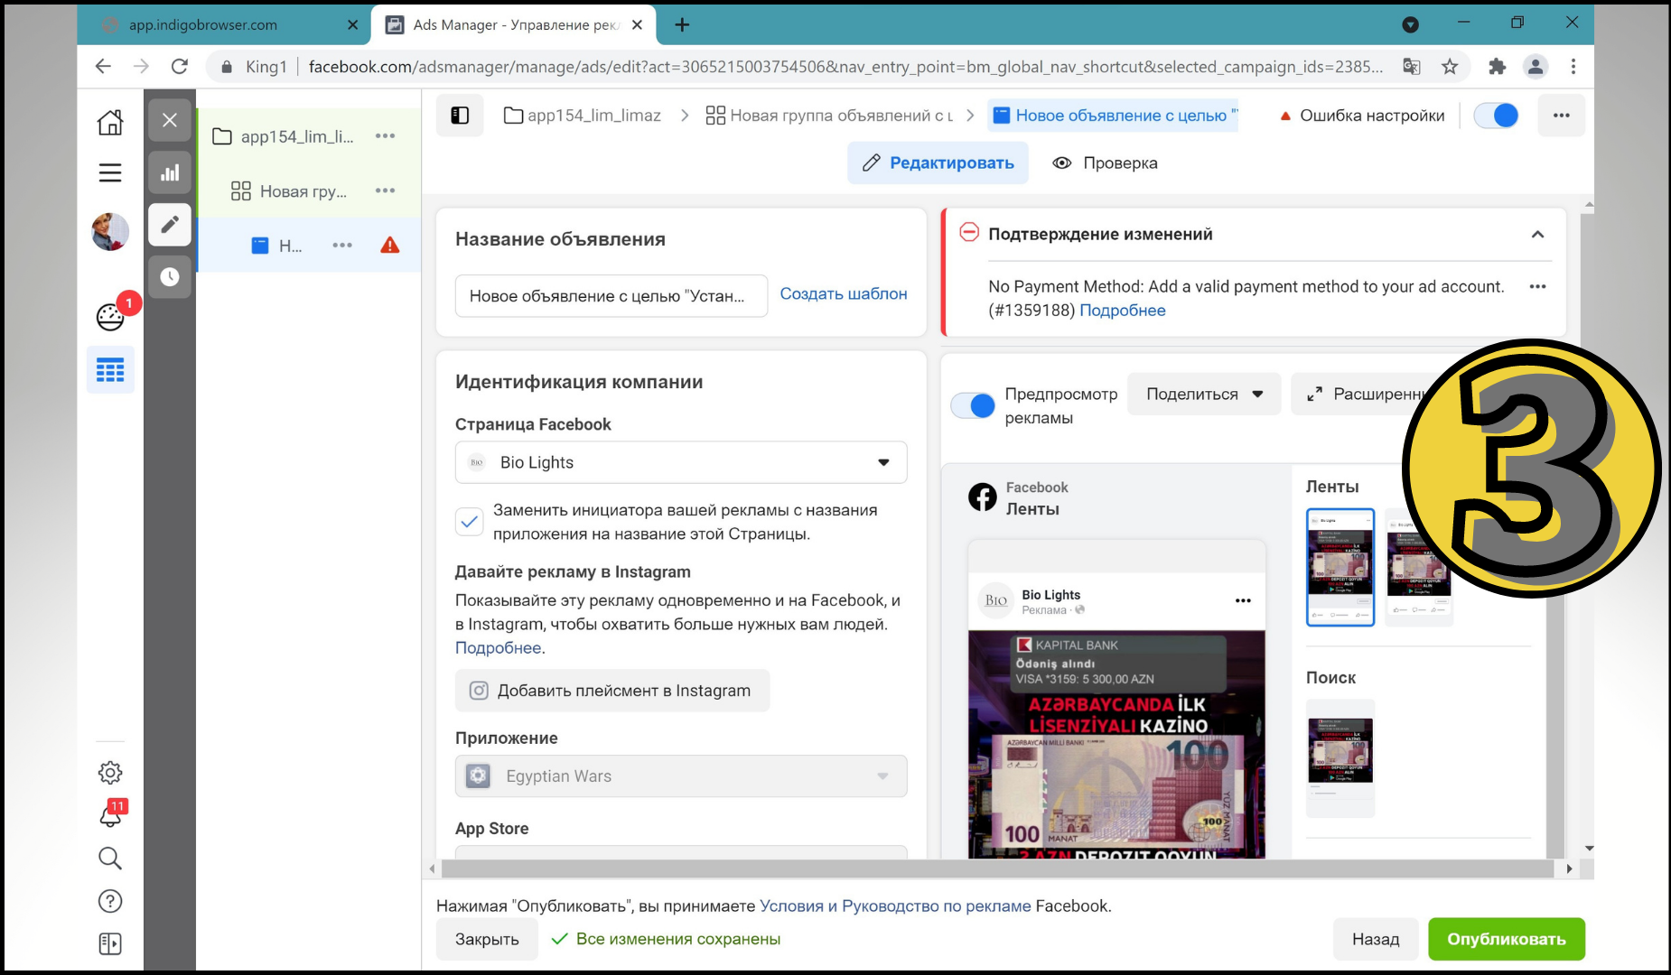Select app154_lim_limaz breadcrumb
Image resolution: width=1671 pixels, height=975 pixels.
coord(583,116)
